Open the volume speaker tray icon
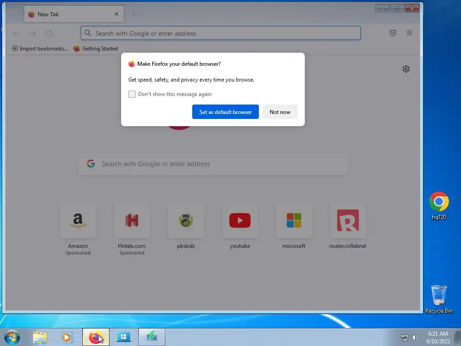 tap(416, 337)
